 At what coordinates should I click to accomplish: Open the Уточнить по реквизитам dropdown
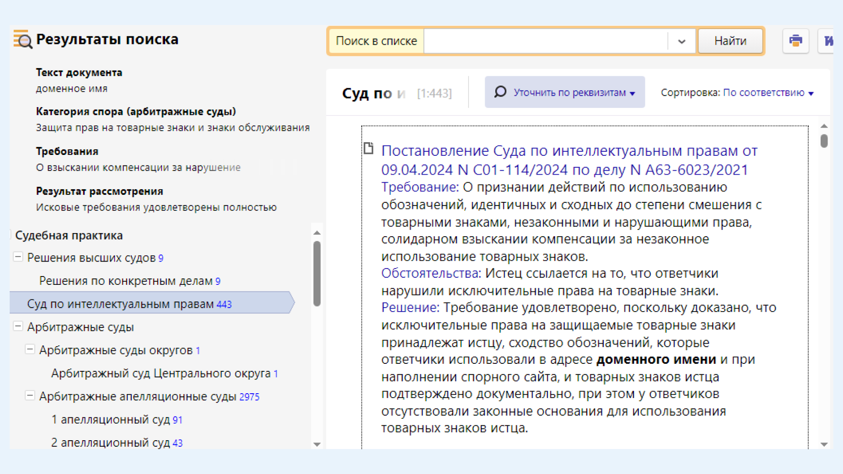tap(565, 92)
